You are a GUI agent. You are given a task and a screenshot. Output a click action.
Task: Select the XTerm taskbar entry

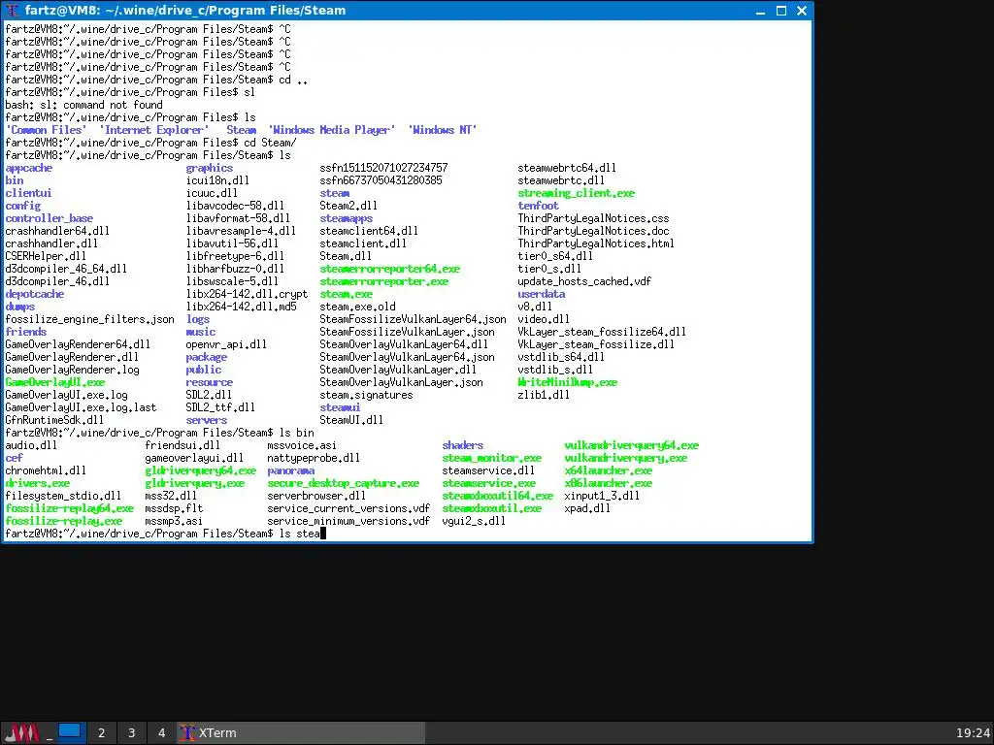[301, 733]
